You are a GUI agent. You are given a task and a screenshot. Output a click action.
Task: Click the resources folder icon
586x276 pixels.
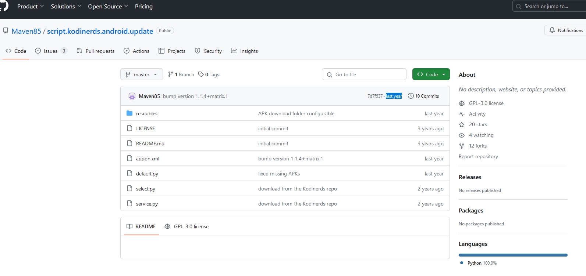tap(129, 113)
